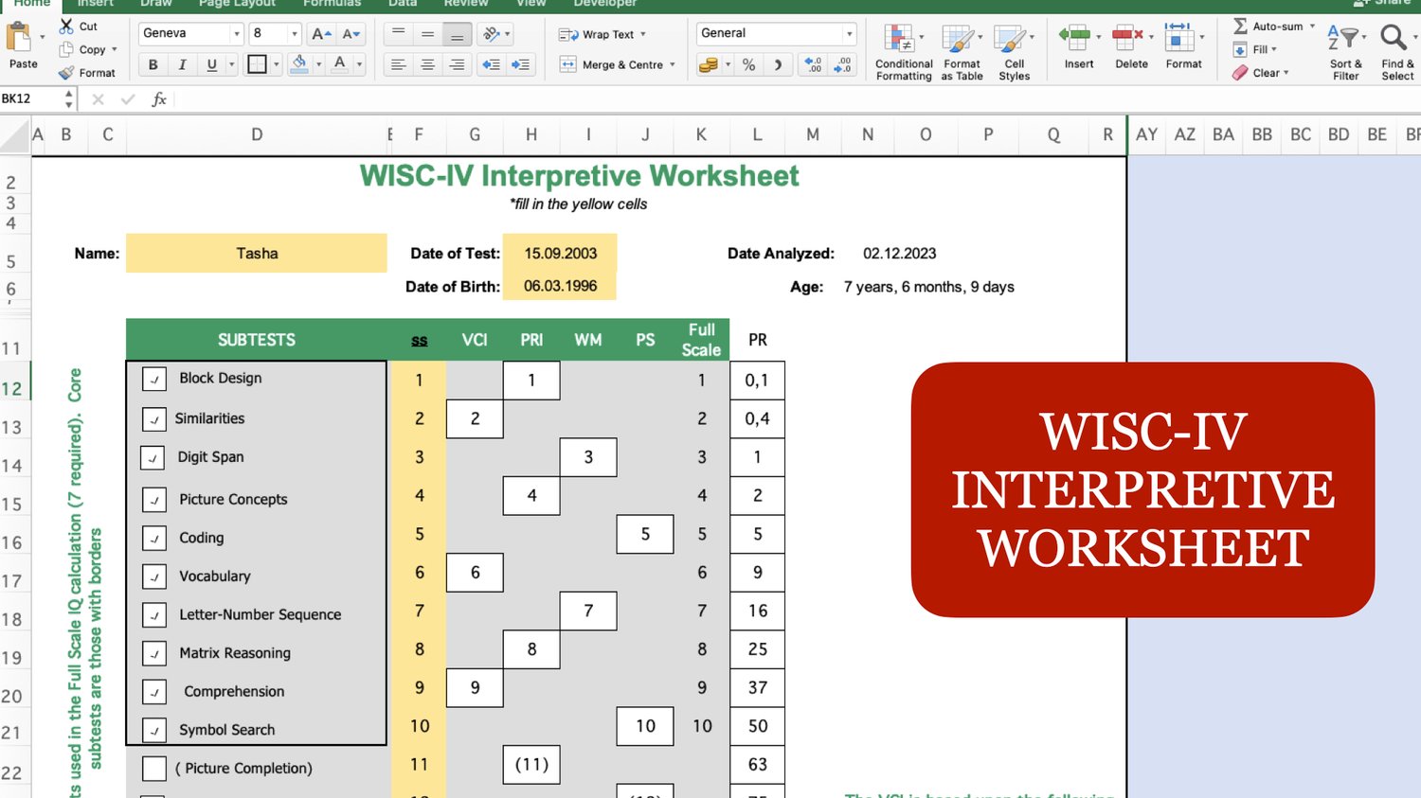Align text to top of cell
Image resolution: width=1421 pixels, height=798 pixels.
click(399, 34)
